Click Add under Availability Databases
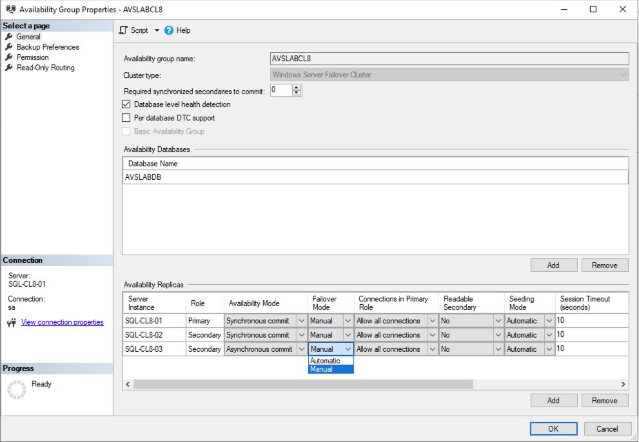The height and width of the screenshot is (442, 639). [x=553, y=265]
